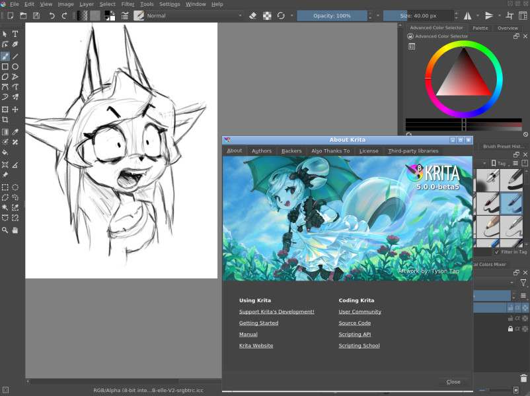Screen dimensions: 530x396
Task: Toggle the horizontal mirror tool
Action: 467,16
